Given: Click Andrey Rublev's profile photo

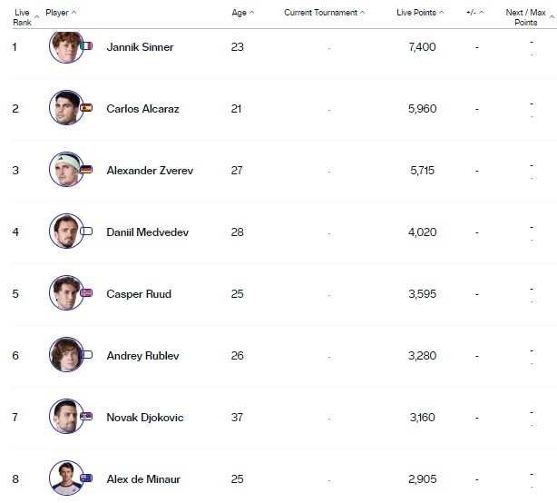Looking at the screenshot, I should pyautogui.click(x=65, y=355).
